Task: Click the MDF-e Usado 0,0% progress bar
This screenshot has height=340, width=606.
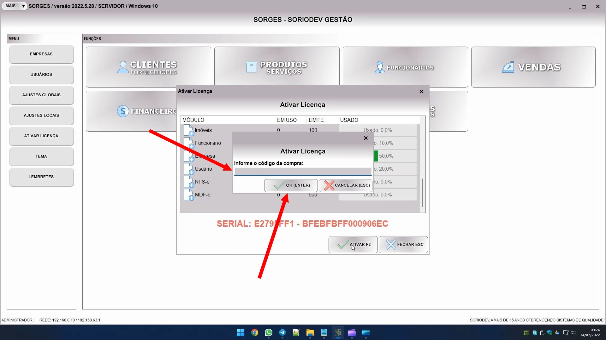Action: coord(378,195)
